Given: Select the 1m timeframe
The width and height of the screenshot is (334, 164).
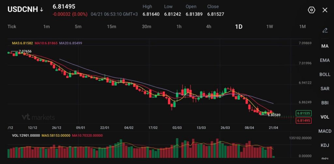Looking at the screenshot, I should (46, 26).
